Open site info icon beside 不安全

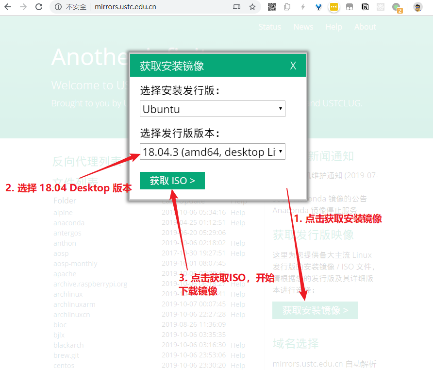click(58, 7)
